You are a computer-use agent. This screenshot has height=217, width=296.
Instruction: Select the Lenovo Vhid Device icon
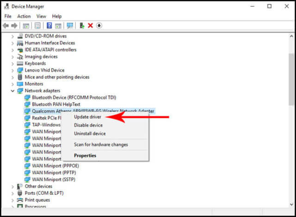point(20,70)
